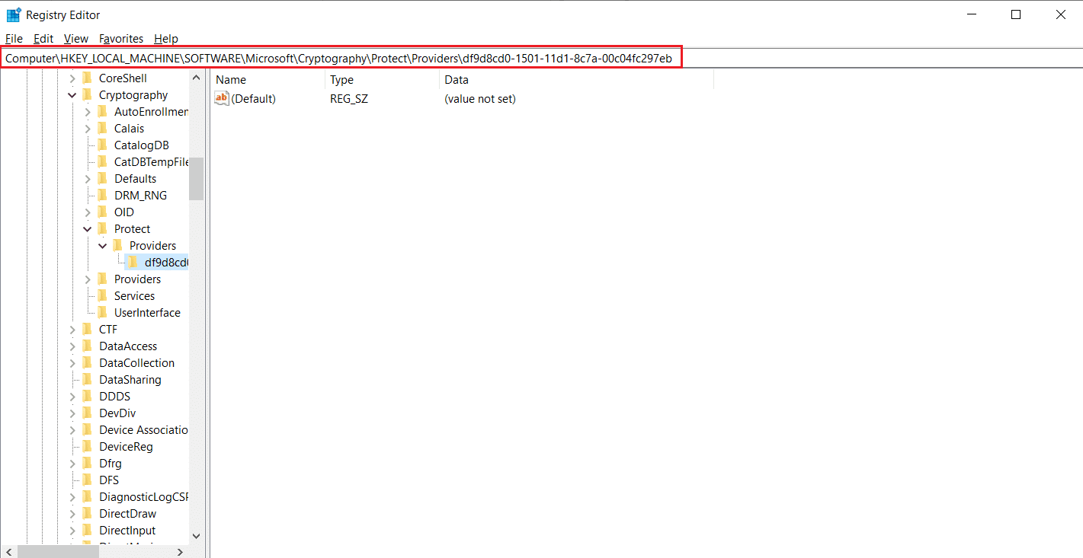Select the CatDBTempFiles folder icon

(102, 161)
